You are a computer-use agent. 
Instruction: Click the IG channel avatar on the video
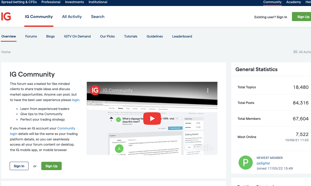pos(95,90)
